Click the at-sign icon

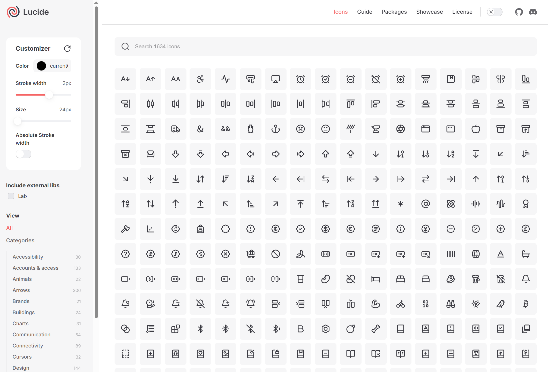click(425, 204)
